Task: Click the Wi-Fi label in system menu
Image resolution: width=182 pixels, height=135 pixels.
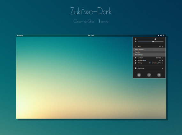Action: 139,46
